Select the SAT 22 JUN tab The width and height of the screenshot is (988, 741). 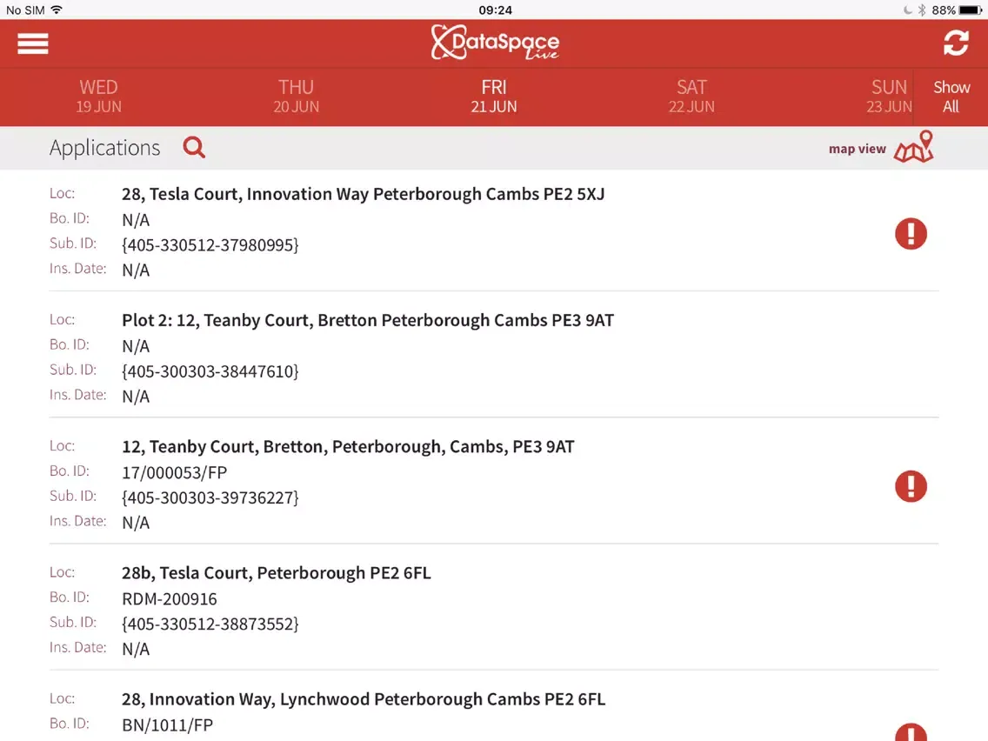coord(691,97)
